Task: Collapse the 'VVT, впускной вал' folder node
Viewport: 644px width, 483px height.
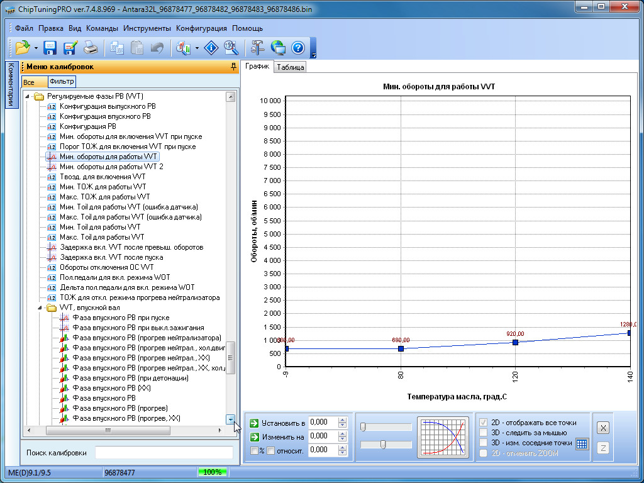Action: (40, 308)
